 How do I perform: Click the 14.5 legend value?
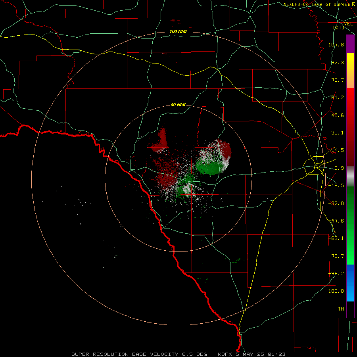coord(338,150)
